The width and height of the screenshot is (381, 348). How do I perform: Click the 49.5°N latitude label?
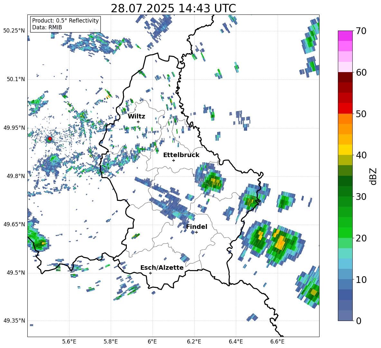pyautogui.click(x=15, y=273)
